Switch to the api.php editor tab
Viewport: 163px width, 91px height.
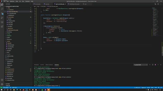[47, 4]
